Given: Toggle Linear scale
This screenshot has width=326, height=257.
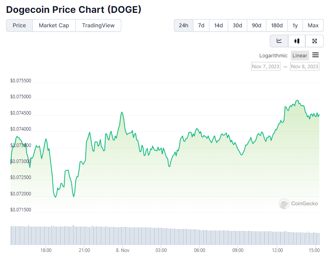Looking at the screenshot, I should point(299,55).
